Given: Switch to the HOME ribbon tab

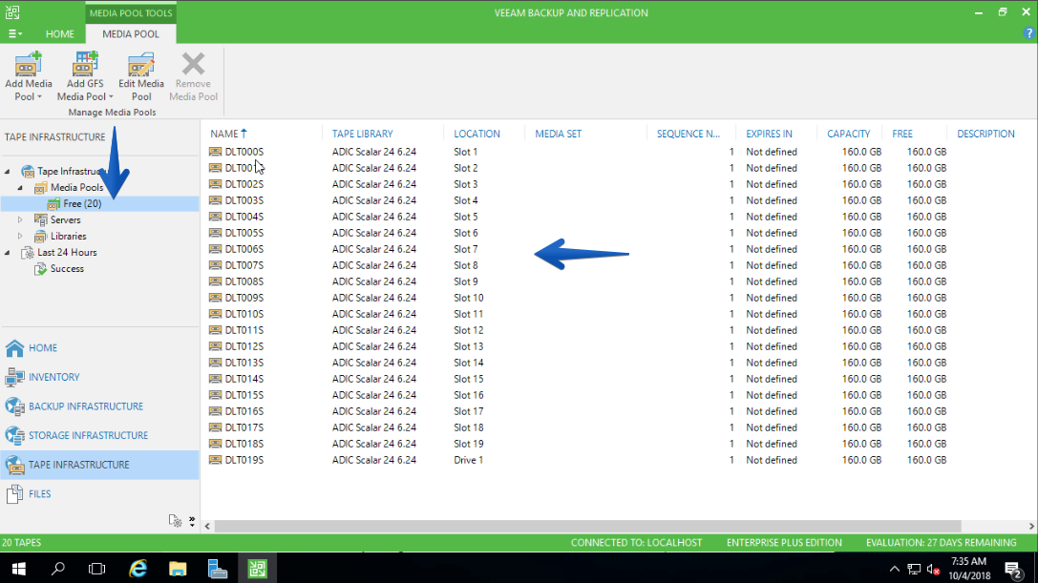Looking at the screenshot, I should coord(59,33).
